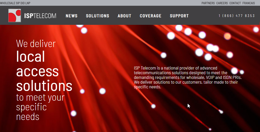Click WHOLESALE SIP DID LNP top text

[x=15, y=3]
